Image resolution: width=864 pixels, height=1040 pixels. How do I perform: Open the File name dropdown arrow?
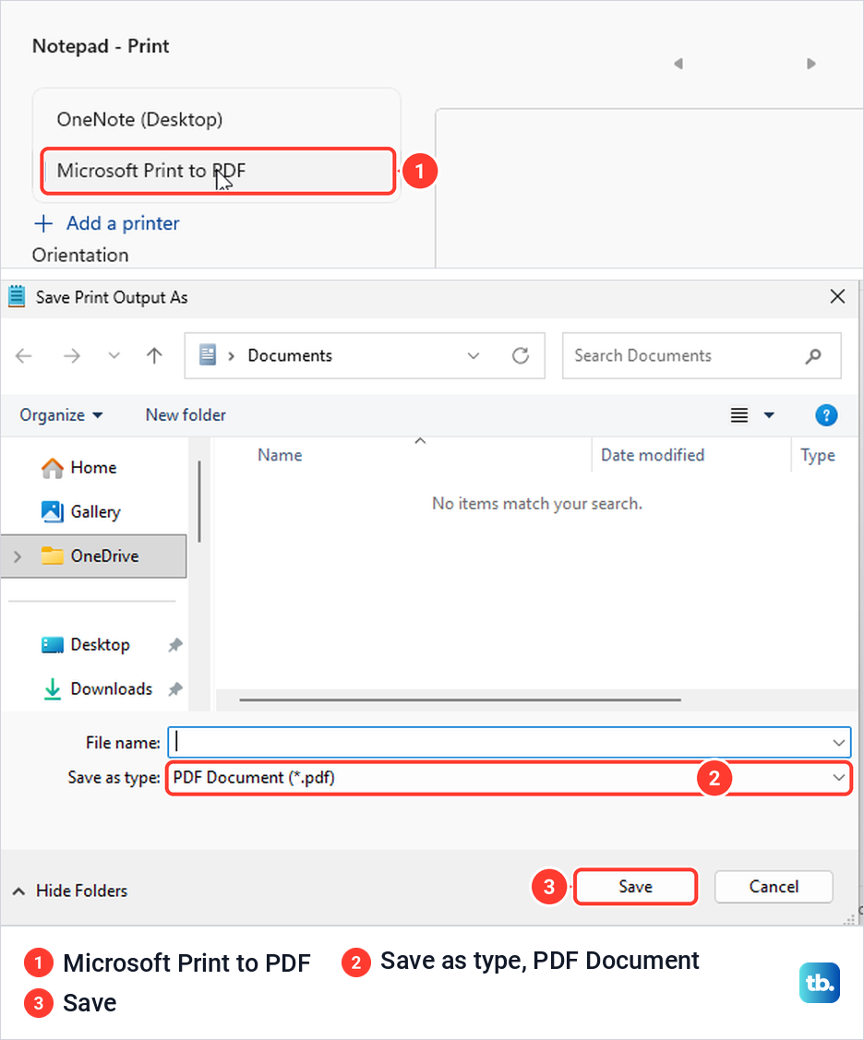point(839,743)
